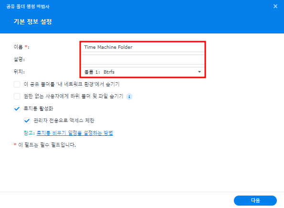This screenshot has height=208, width=284.
Task: Click the 관리자 전용으로 액세스 제한 label
Action: pos(64,120)
